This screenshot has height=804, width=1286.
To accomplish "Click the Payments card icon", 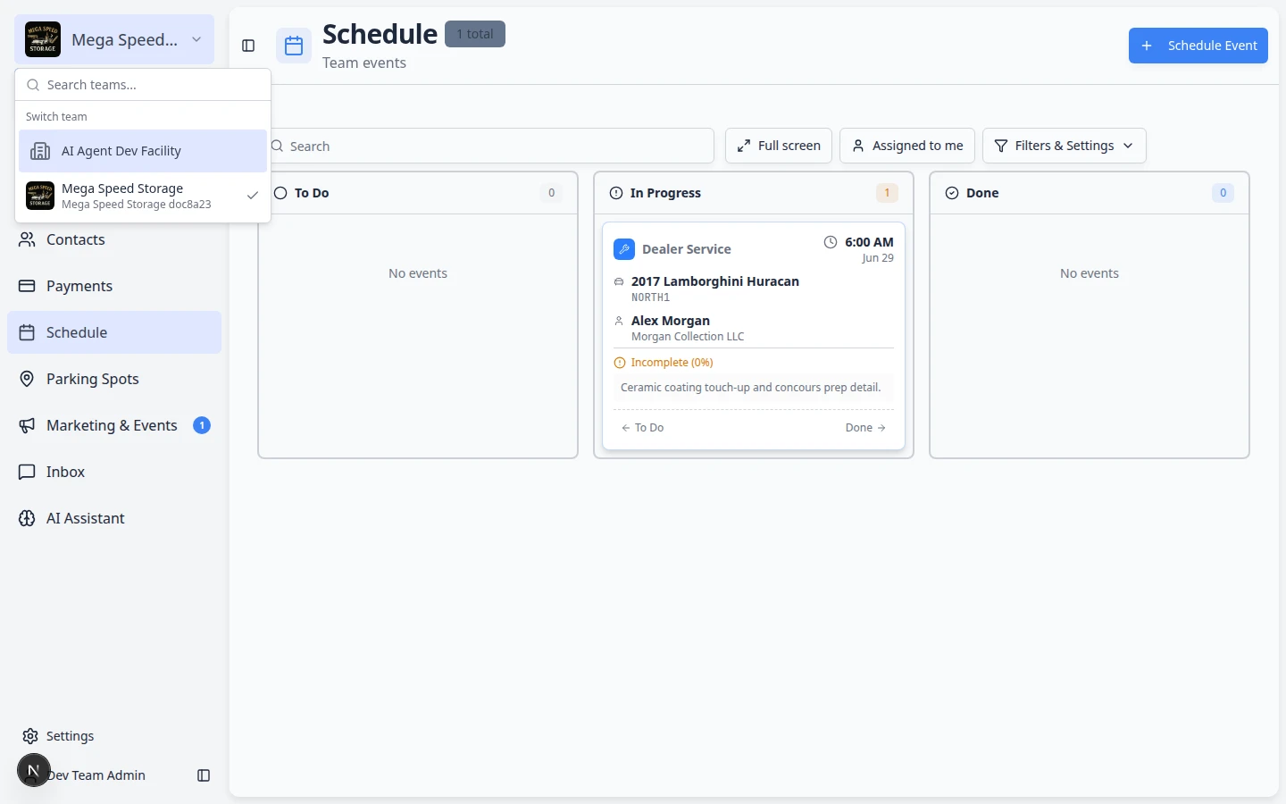I will 28,286.
